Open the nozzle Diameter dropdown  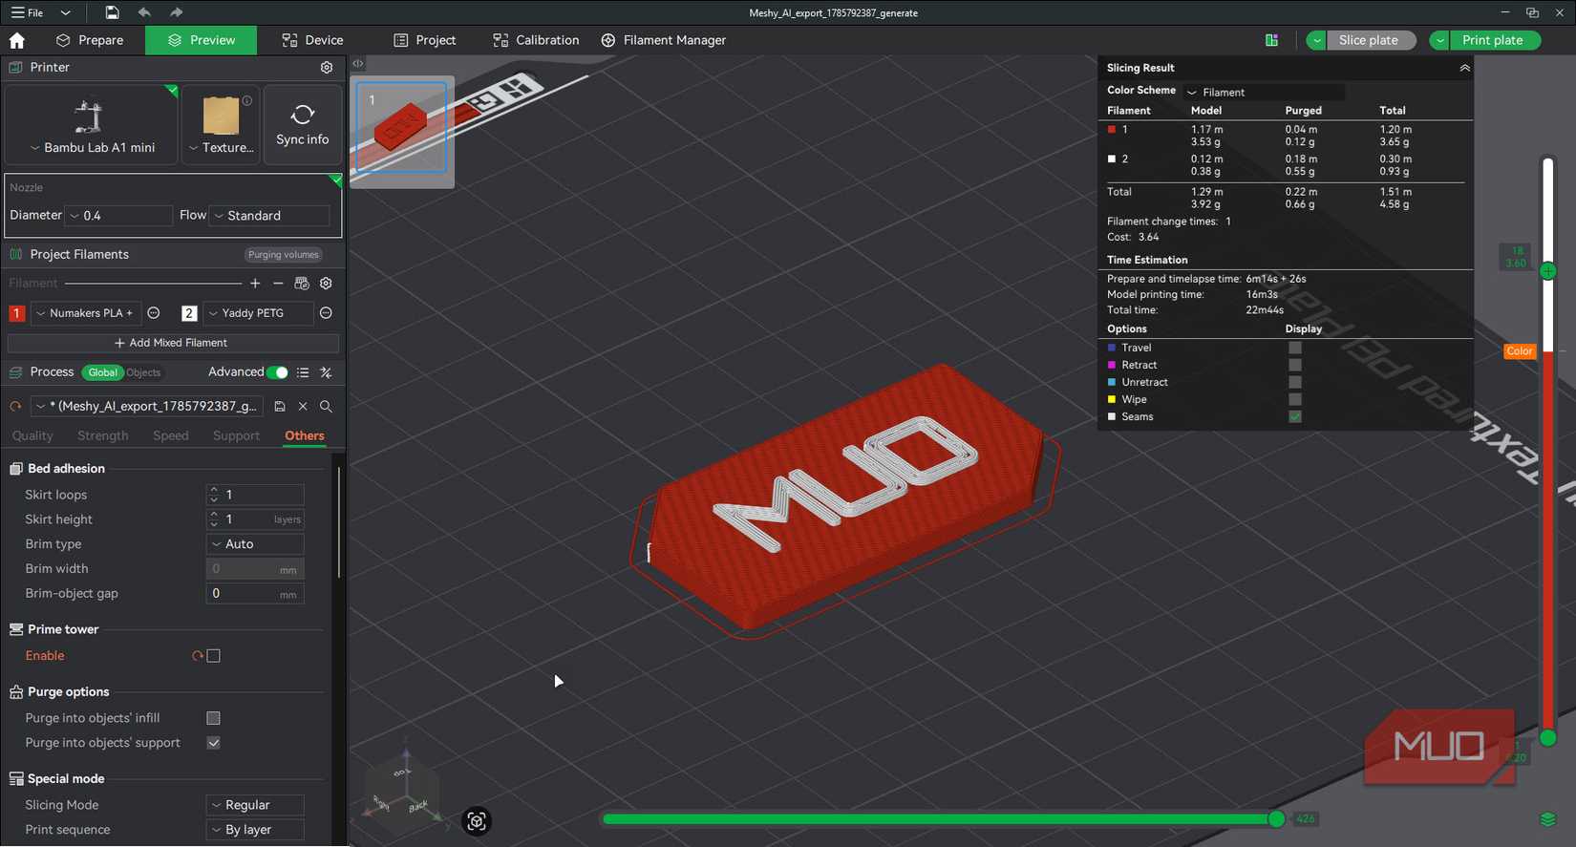coord(118,216)
